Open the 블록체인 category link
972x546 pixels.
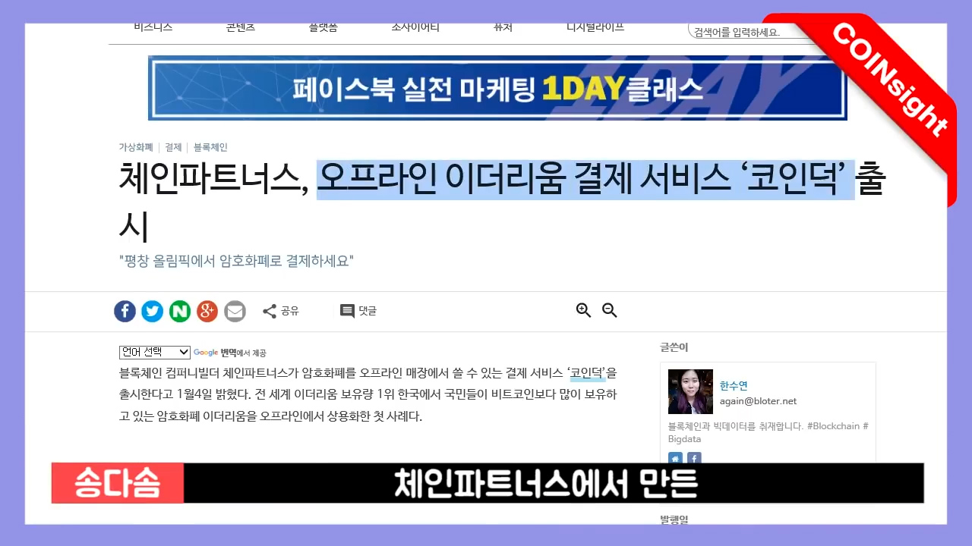(210, 146)
